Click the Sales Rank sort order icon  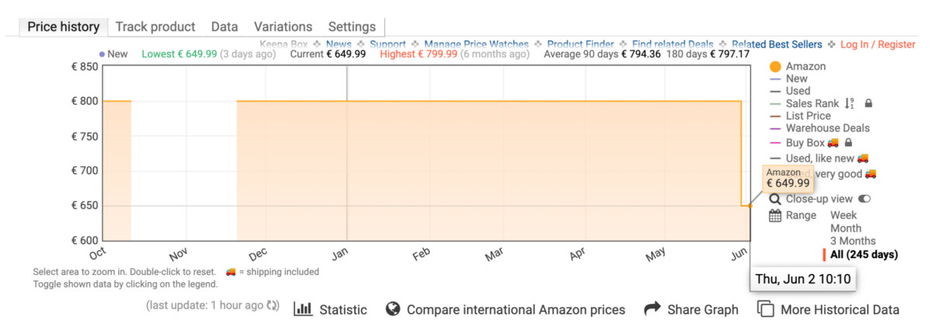click(x=850, y=103)
